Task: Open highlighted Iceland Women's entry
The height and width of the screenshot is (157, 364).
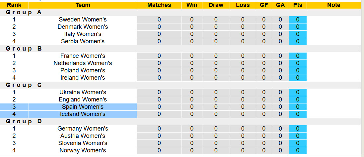Action: click(83, 114)
